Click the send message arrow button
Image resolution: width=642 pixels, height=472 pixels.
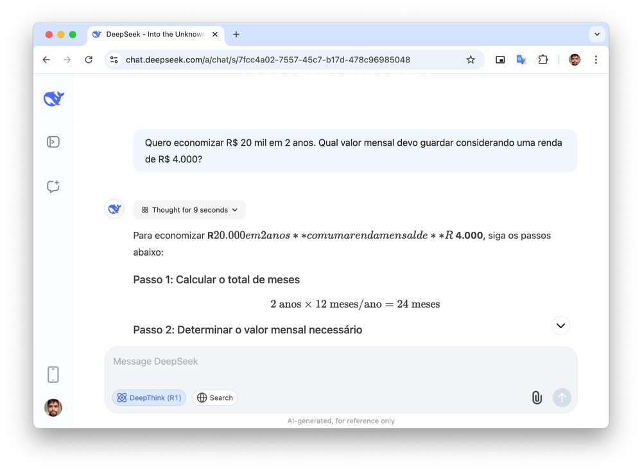(562, 398)
